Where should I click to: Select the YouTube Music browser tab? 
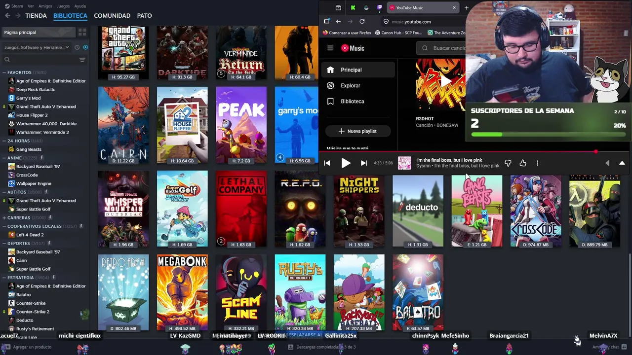[423, 7]
